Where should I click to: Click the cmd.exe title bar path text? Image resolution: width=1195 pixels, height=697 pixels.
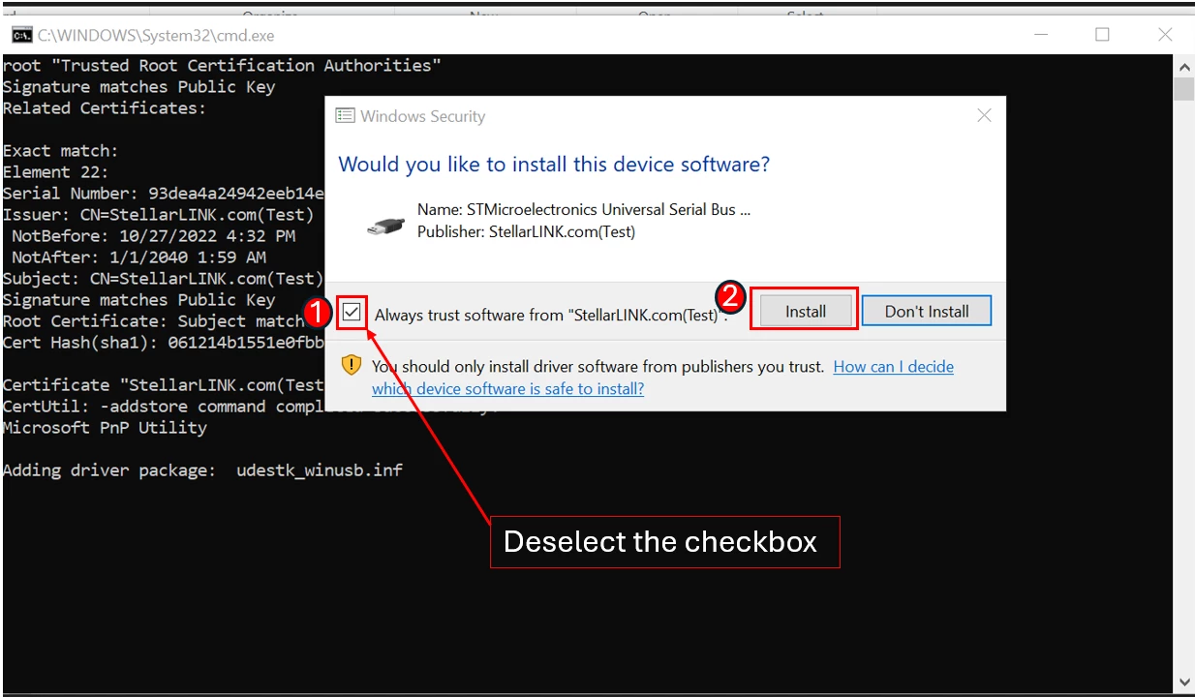tap(156, 35)
